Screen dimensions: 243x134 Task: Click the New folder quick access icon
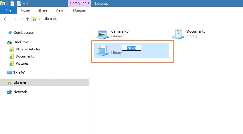[19, 3]
